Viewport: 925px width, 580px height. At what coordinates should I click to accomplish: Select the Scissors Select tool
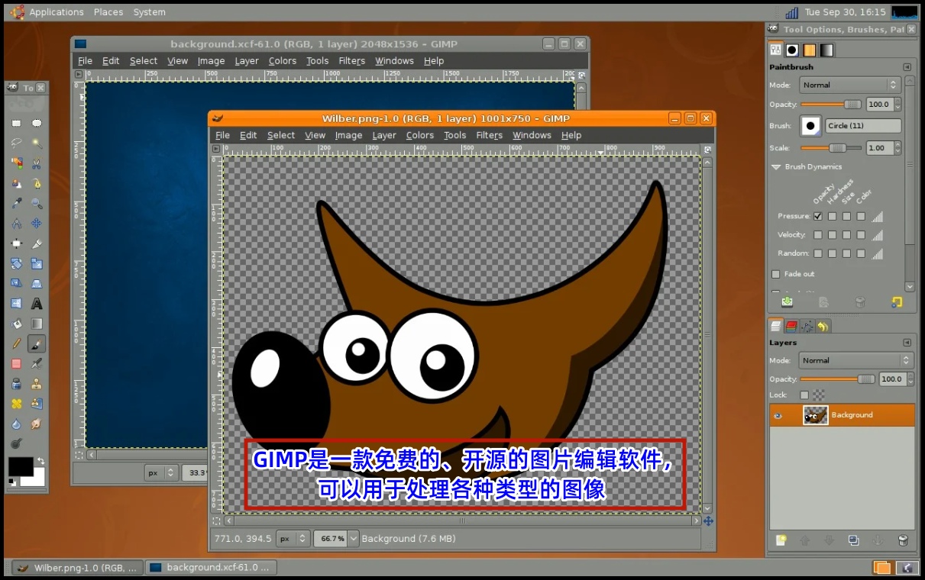point(37,163)
